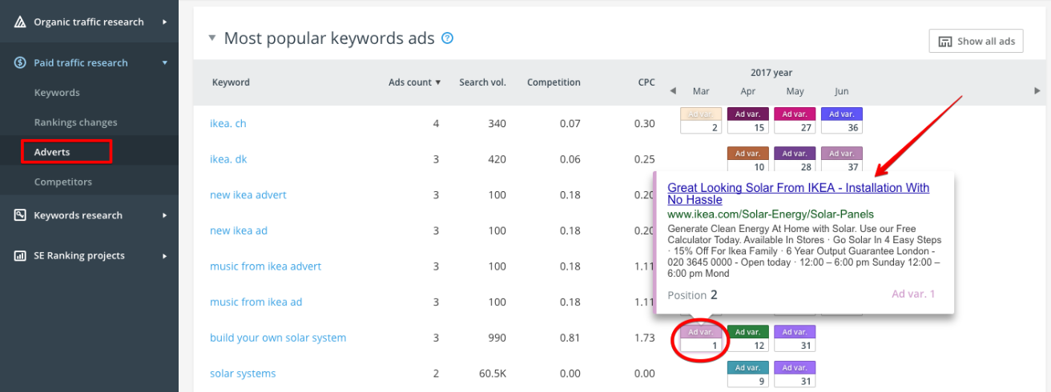Click the Paid traffic research dollar icon
The width and height of the screenshot is (1051, 392).
[x=20, y=62]
